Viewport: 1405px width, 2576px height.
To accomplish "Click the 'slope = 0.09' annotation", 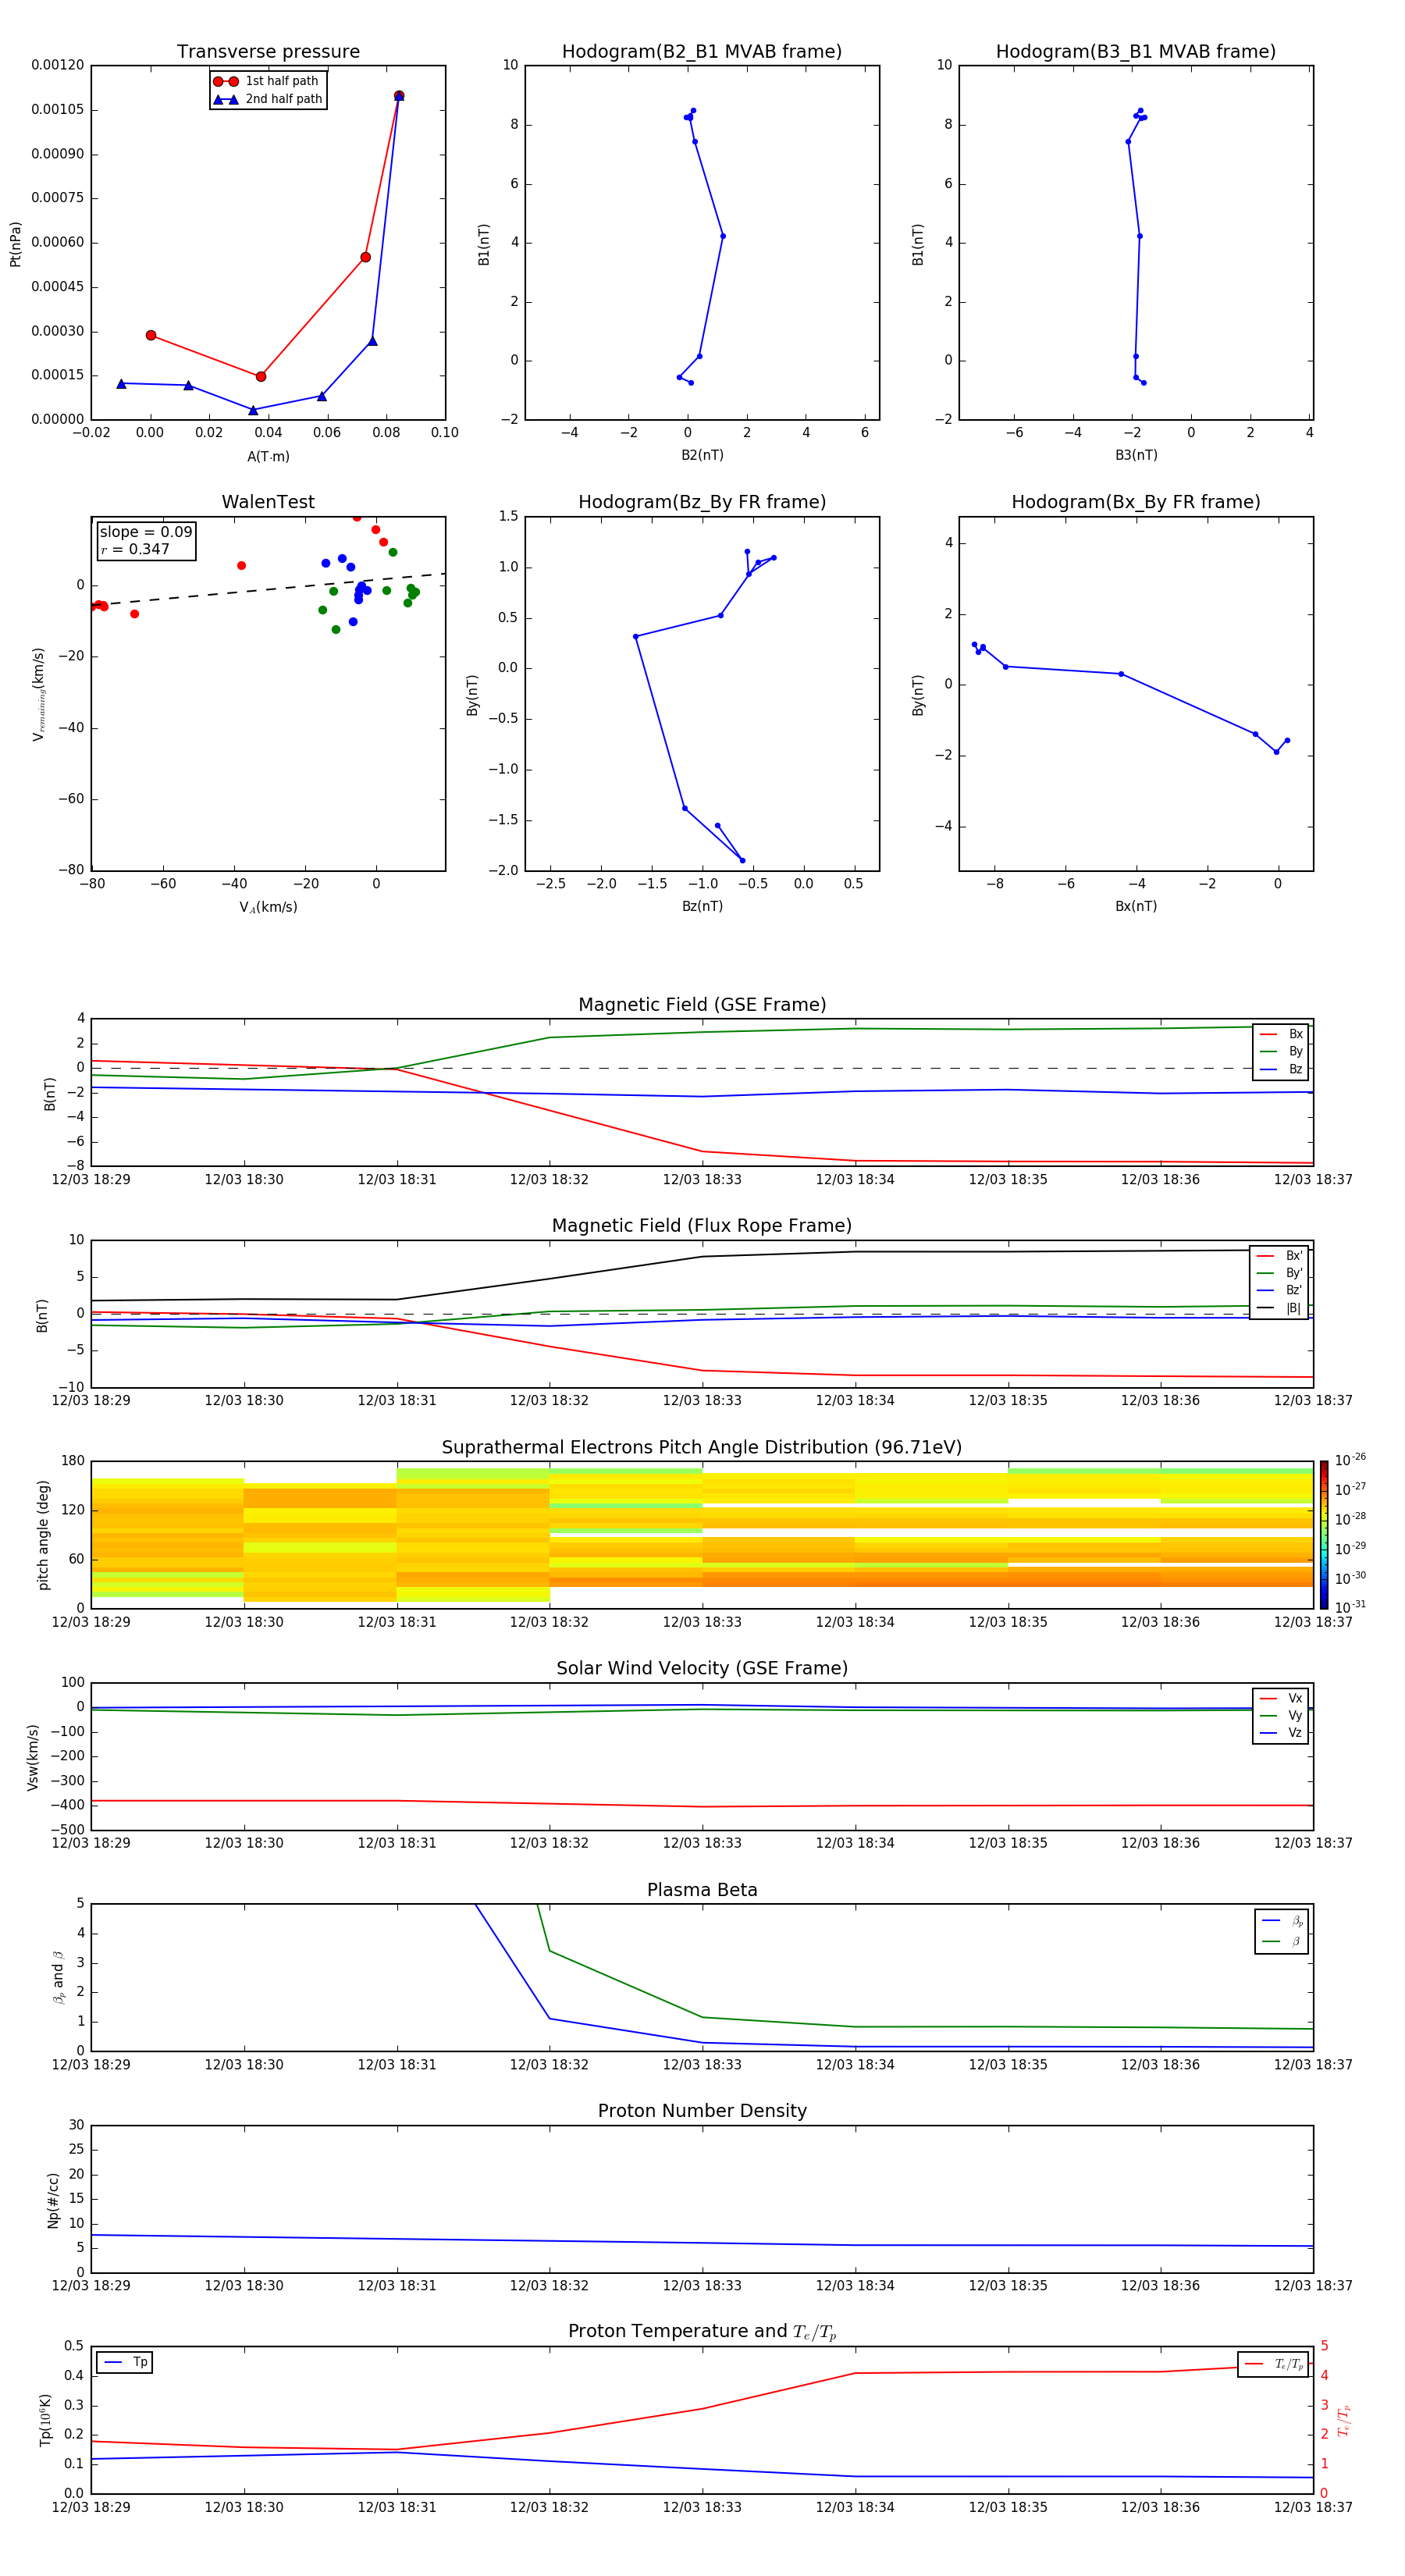I will click(146, 532).
